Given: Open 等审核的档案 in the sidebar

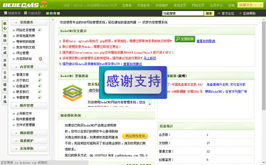Looking at the screenshot, I should pos(25,41).
